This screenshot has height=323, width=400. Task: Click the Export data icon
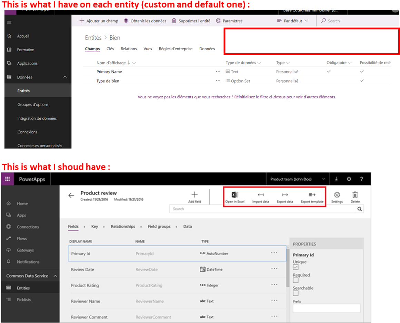(x=285, y=195)
